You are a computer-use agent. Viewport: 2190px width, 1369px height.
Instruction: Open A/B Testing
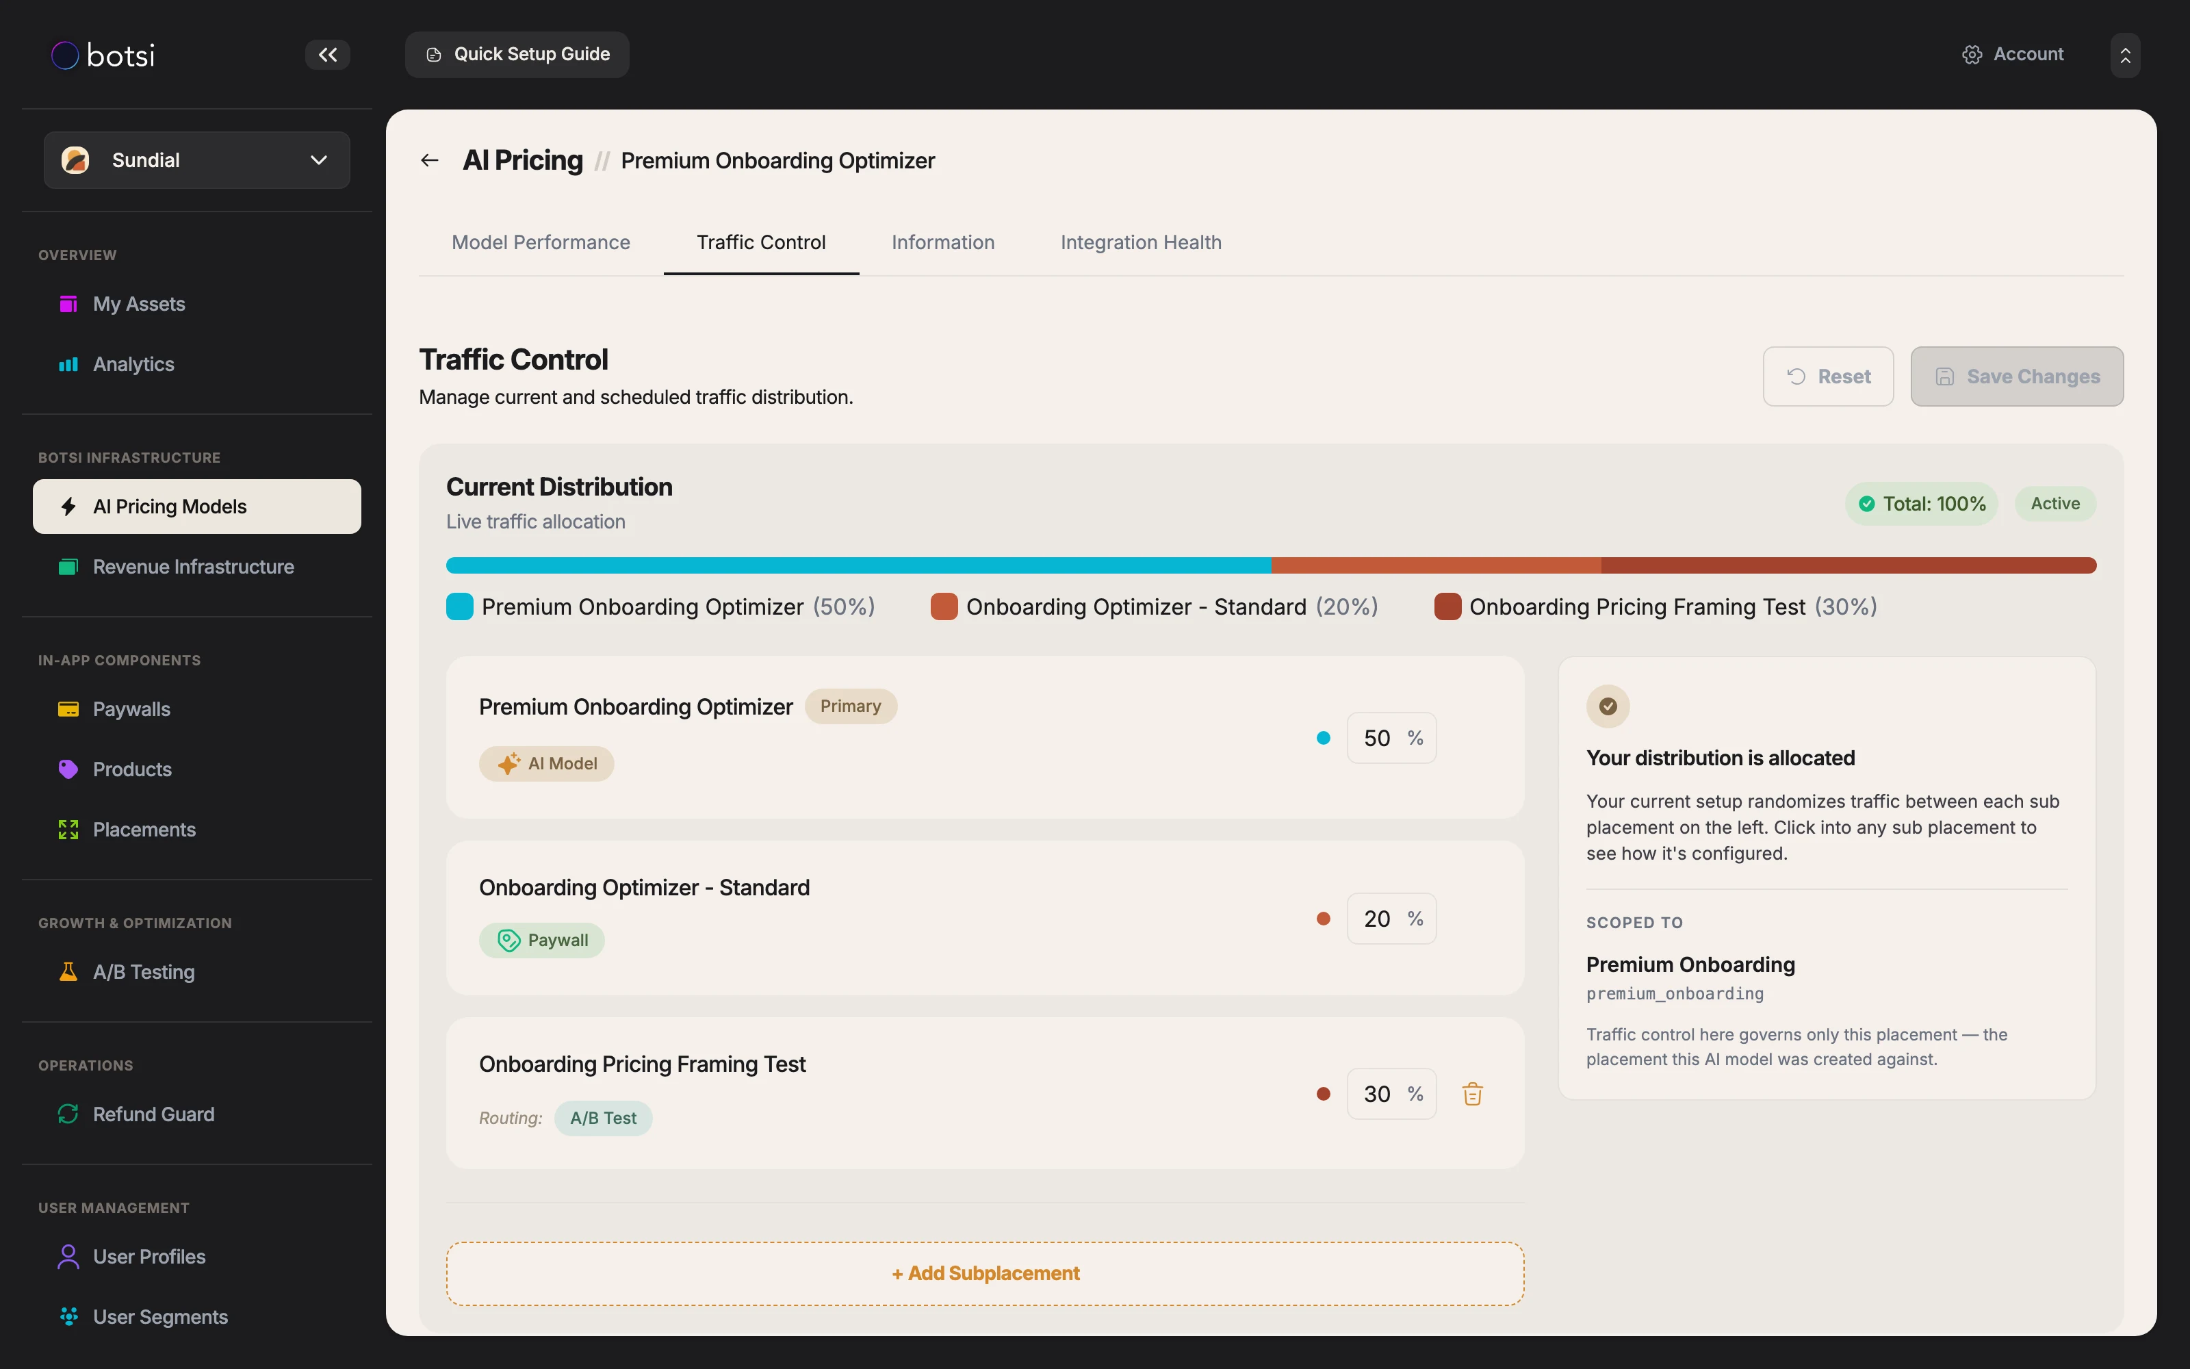[197, 971]
